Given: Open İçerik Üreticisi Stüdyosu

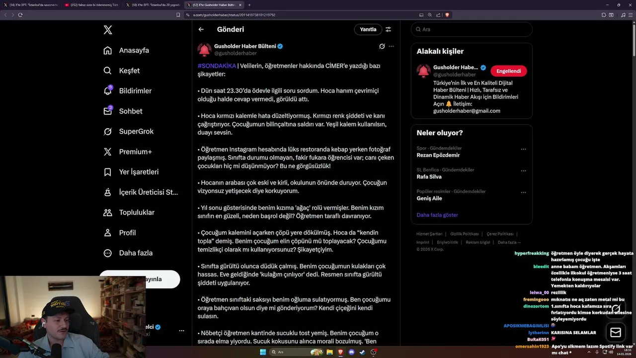Looking at the screenshot, I should click(x=140, y=192).
